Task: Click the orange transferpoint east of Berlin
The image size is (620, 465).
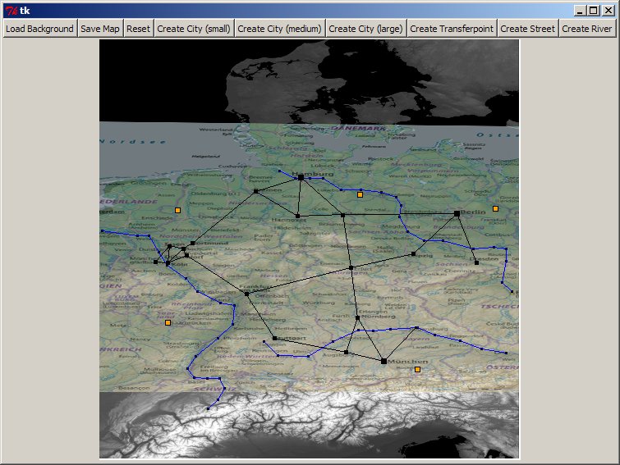Action: pyautogui.click(x=495, y=209)
